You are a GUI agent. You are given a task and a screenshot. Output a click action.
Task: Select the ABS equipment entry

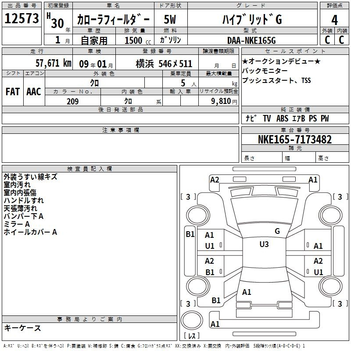(x=282, y=118)
